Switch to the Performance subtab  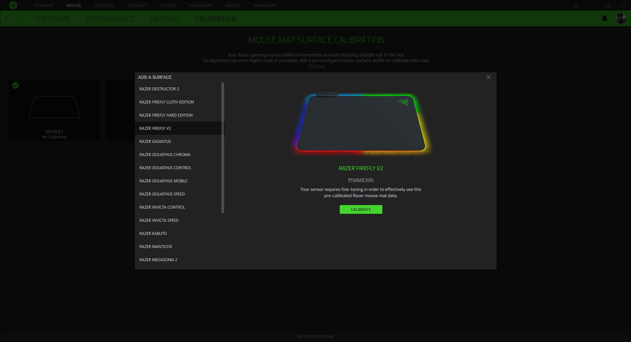(x=110, y=19)
